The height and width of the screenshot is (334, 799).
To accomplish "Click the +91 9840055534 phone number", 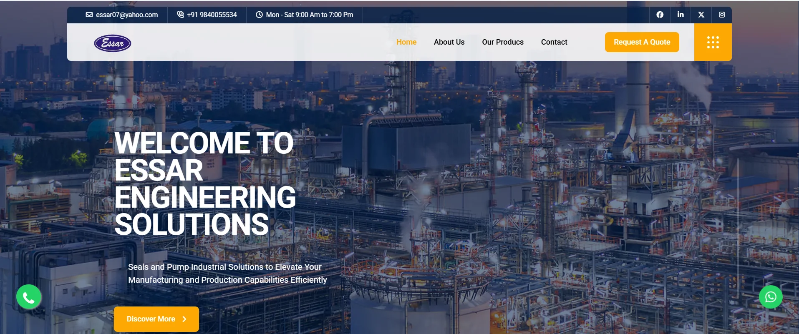I will point(212,15).
